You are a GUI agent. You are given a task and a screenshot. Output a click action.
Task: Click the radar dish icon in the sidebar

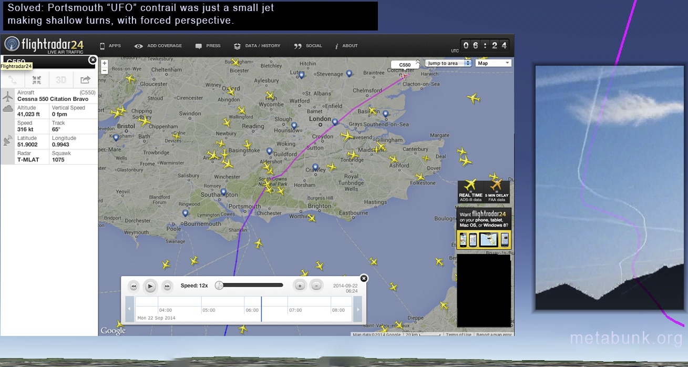pos(8,141)
